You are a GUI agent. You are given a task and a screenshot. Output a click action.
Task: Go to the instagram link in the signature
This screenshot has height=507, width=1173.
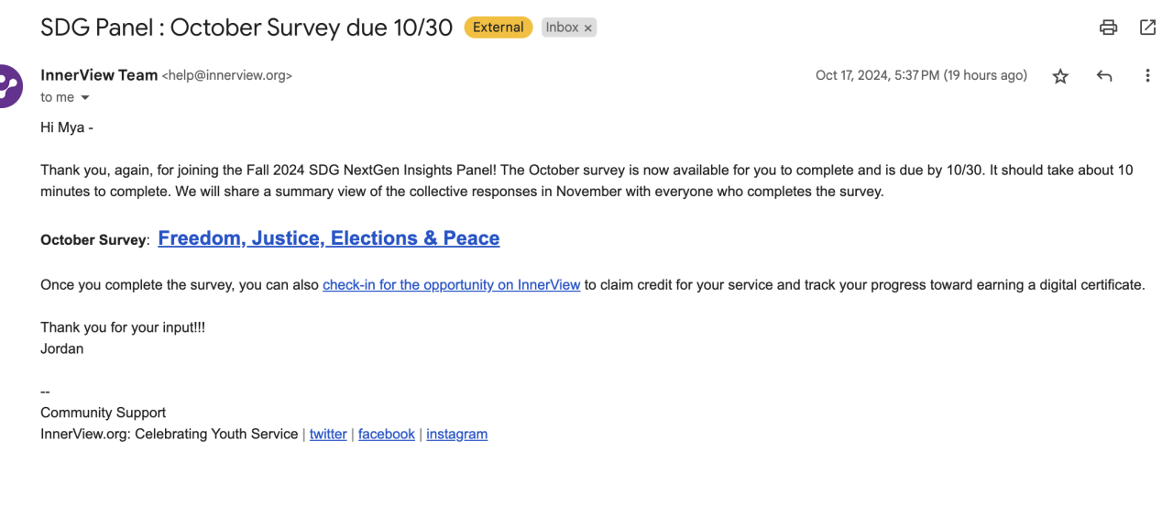pyautogui.click(x=456, y=434)
